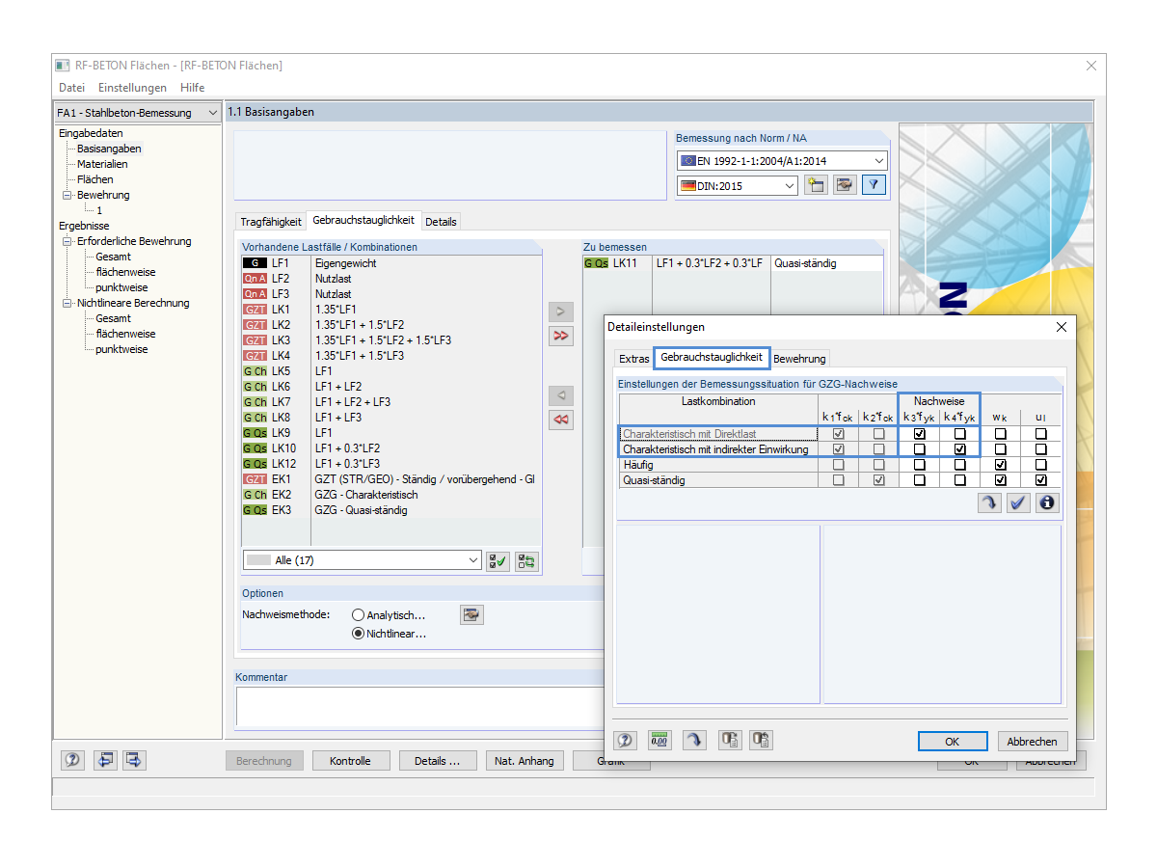Click the edit national annex parameters icon
The image size is (1157, 868).
pos(845,185)
